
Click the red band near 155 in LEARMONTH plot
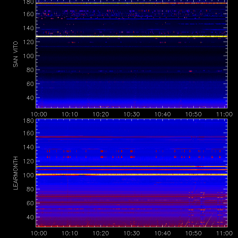coord(131,137)
